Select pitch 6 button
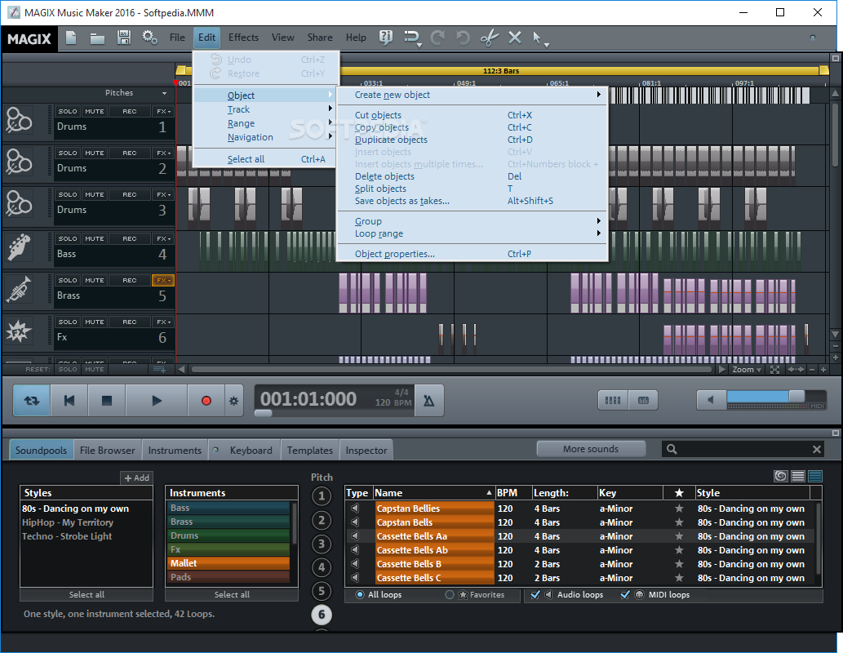Viewport: 843px width, 653px height. 322,615
